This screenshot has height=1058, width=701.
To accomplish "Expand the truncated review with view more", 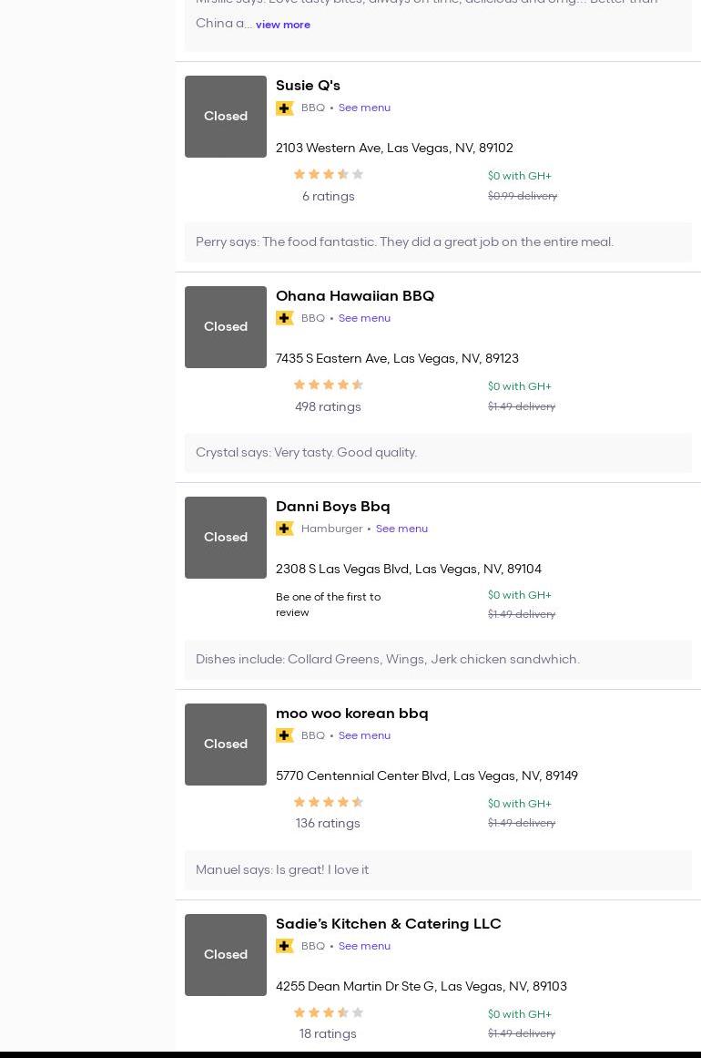I will point(282,25).
